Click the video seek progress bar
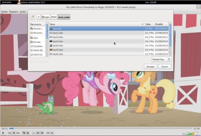This screenshot has height=136, width=201. (100, 128)
